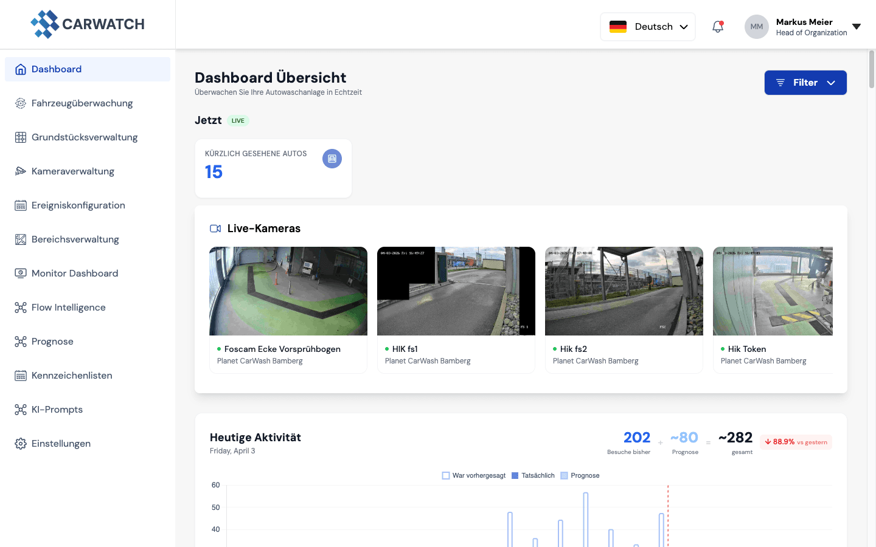This screenshot has height=547, width=876.
Task: Toggle the Prognose legend item
Action: pos(580,475)
